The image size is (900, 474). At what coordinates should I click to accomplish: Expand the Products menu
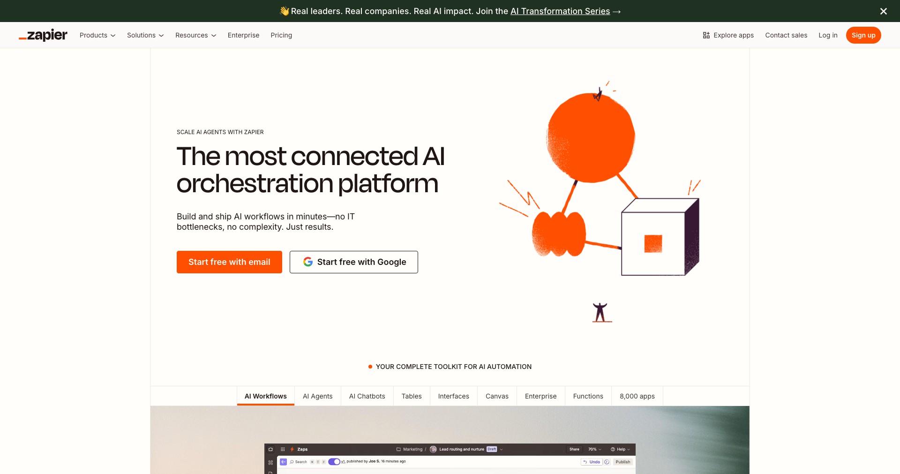coord(97,35)
